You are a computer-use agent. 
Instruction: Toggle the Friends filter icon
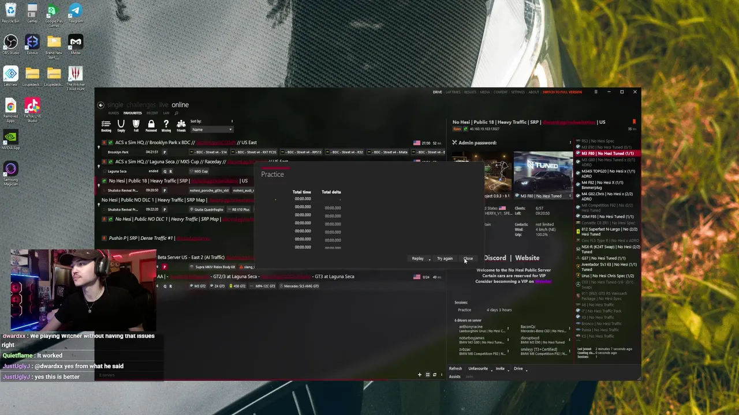click(x=181, y=126)
